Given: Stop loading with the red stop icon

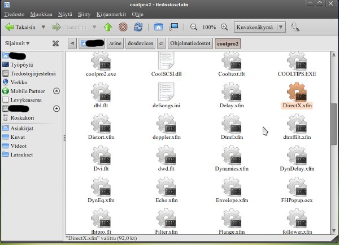Looking at the screenshot, I should (123, 27).
